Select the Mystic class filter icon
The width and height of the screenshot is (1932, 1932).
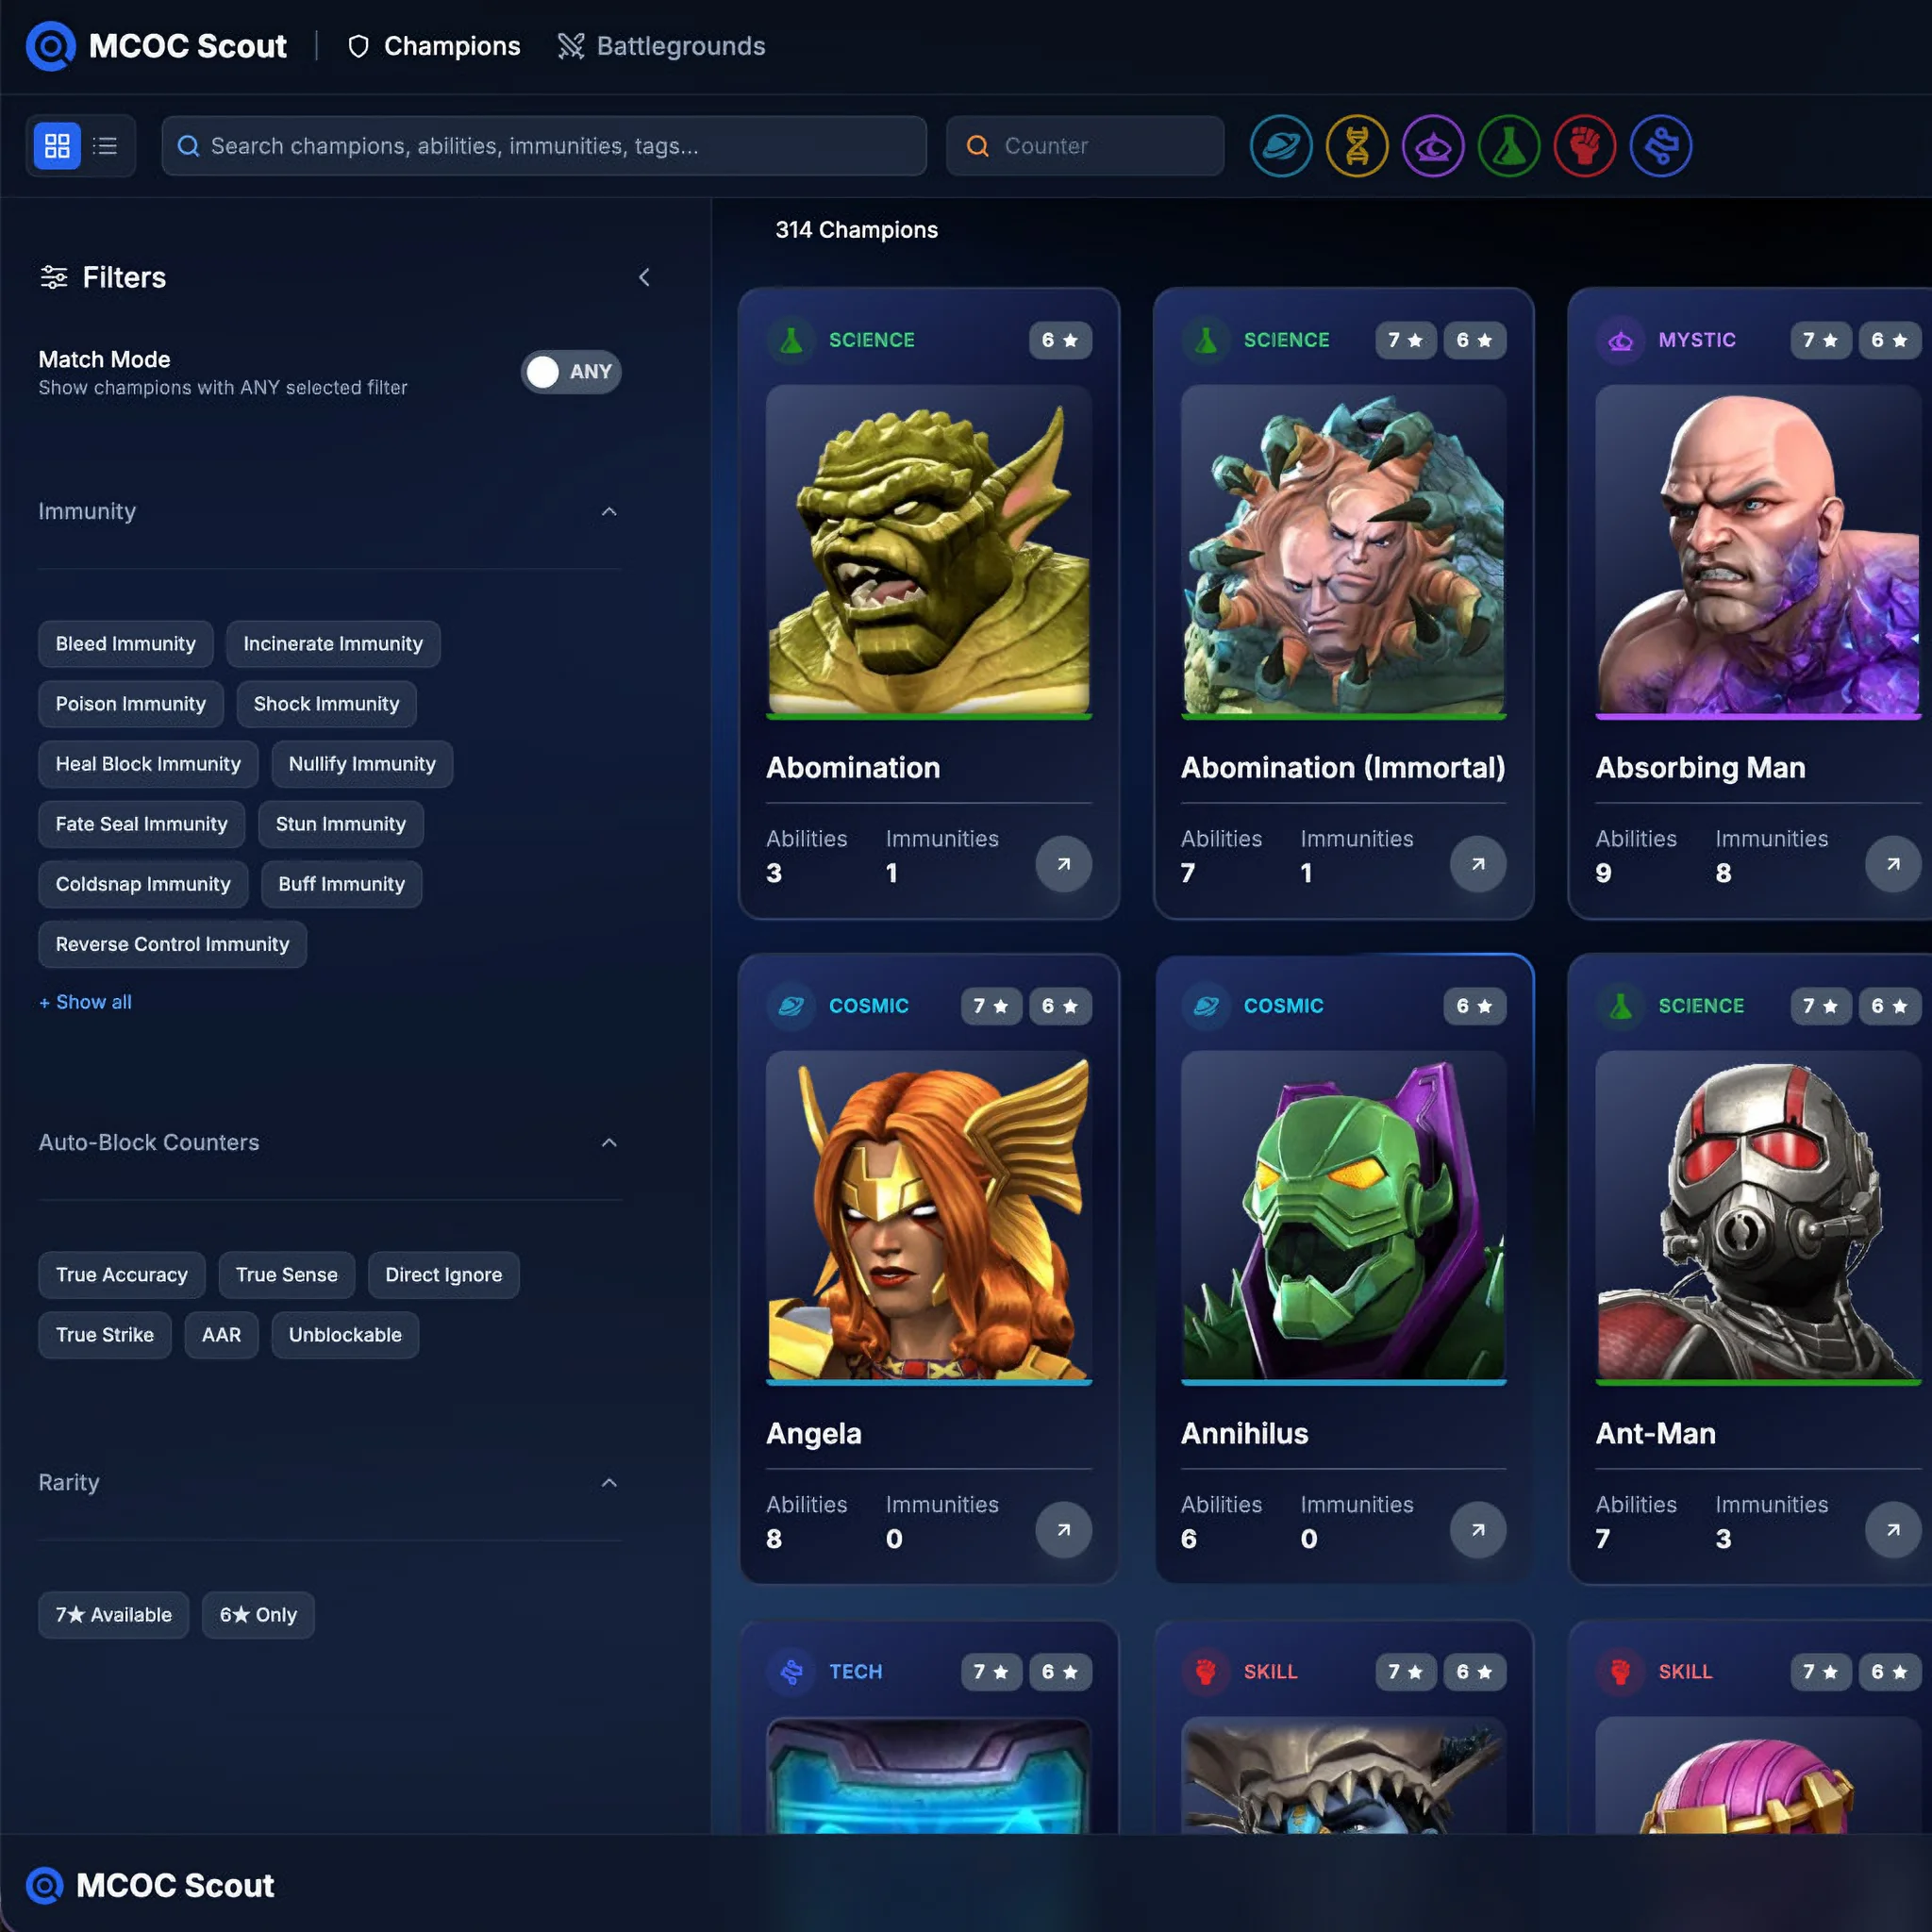click(x=1433, y=146)
